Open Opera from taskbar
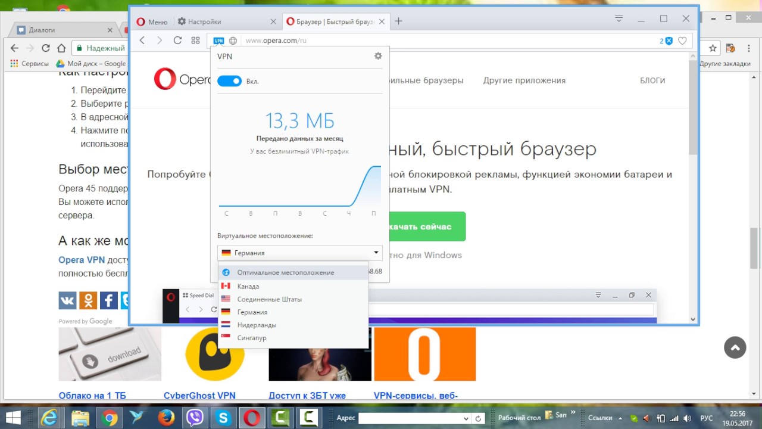Screen dimensions: 762x429 click(253, 418)
